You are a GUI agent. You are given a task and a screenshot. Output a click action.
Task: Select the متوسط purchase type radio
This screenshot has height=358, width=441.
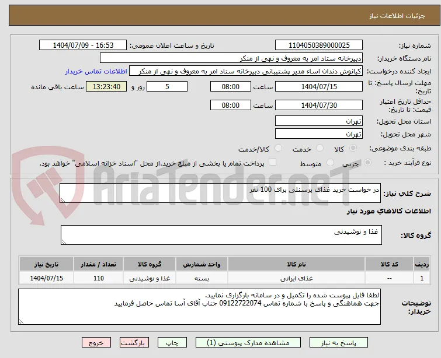pyautogui.click(x=330, y=163)
